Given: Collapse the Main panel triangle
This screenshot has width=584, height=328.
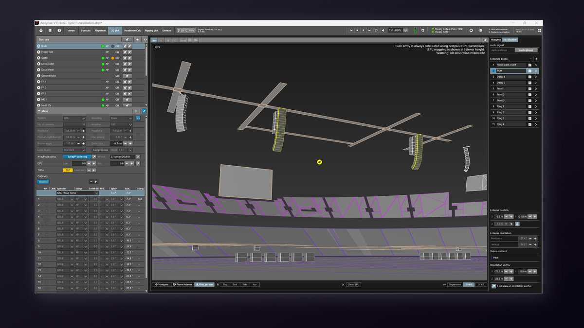Looking at the screenshot, I should 39,111.
